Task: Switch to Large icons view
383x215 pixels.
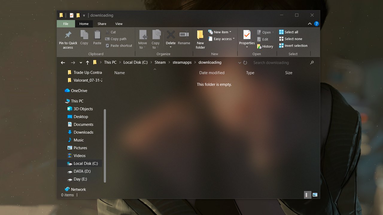Action: pos(315,195)
